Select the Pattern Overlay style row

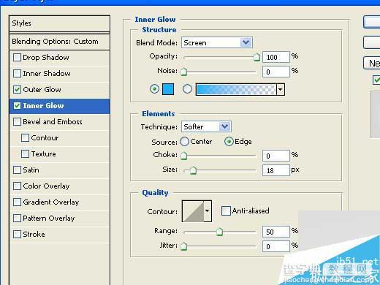coord(59,218)
